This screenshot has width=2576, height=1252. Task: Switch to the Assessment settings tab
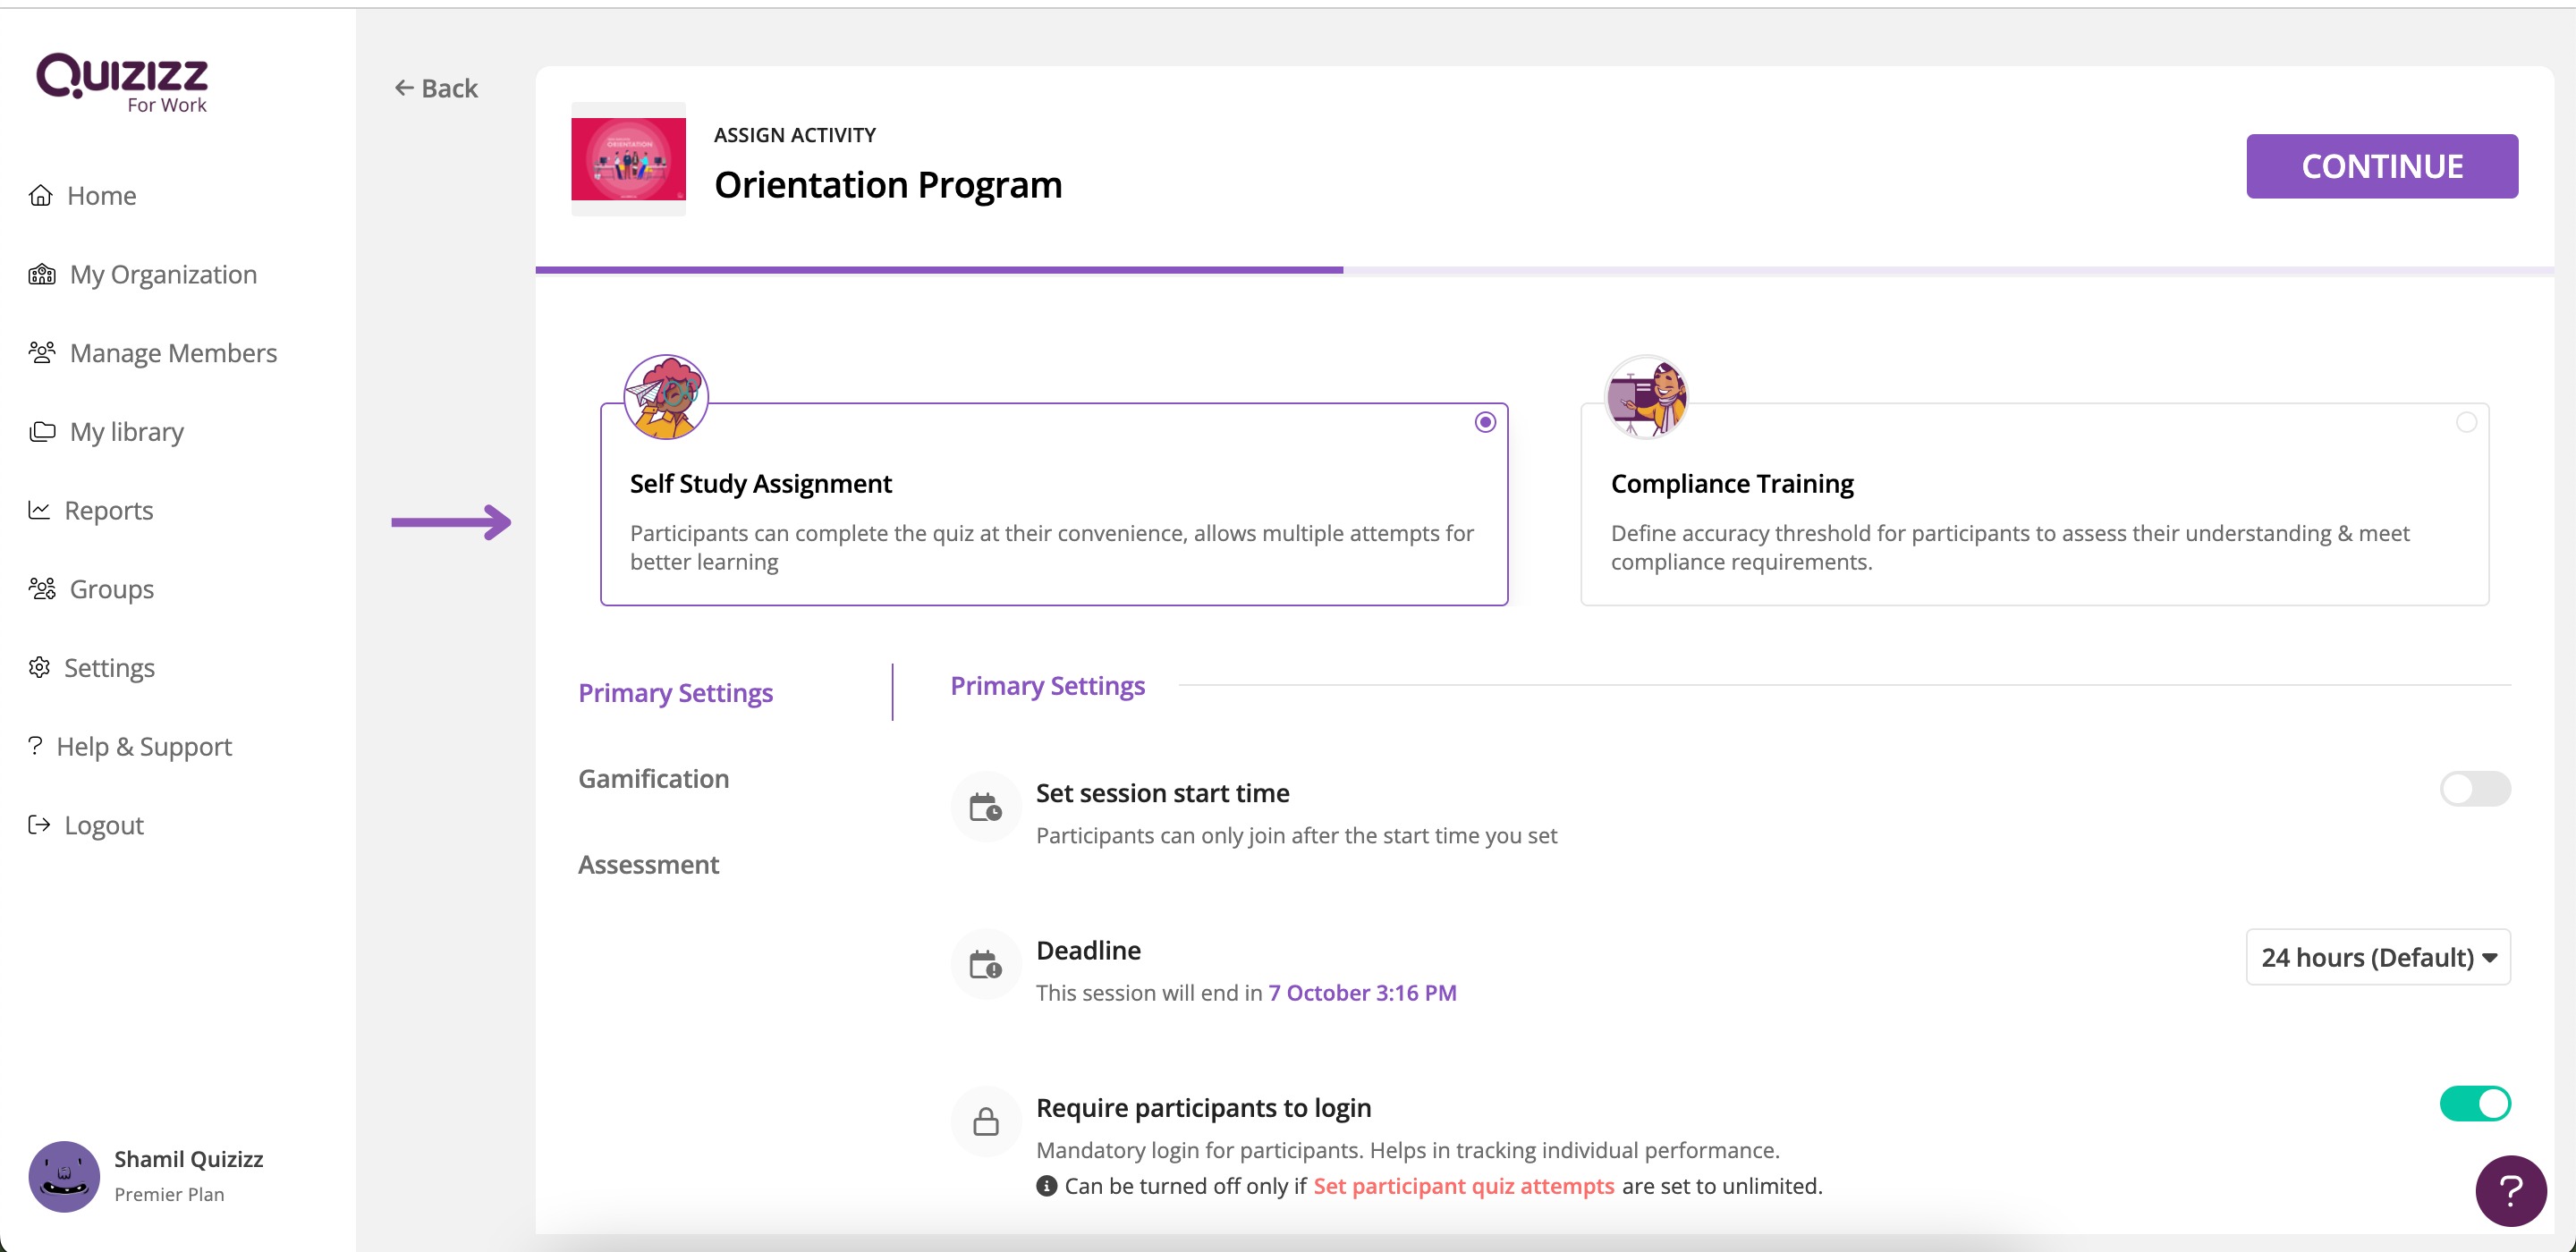[648, 864]
